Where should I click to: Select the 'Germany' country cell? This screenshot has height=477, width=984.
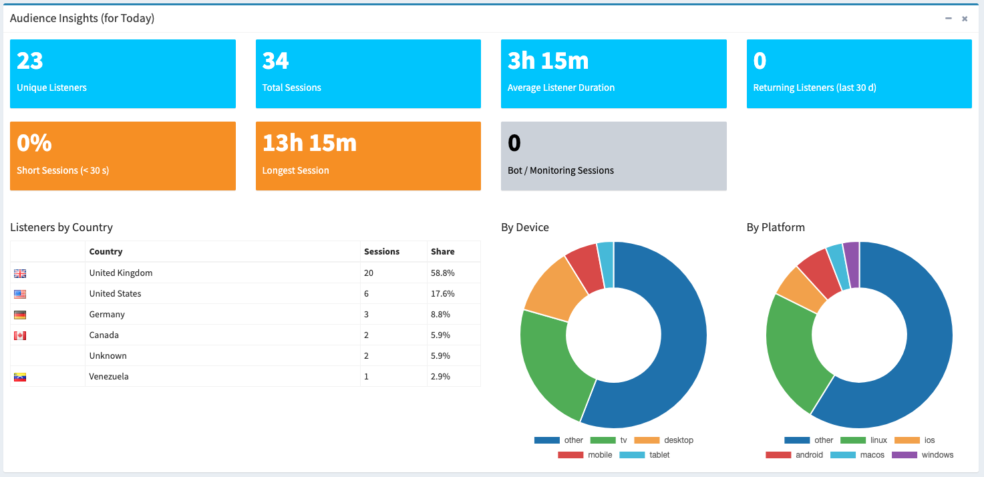click(x=222, y=315)
